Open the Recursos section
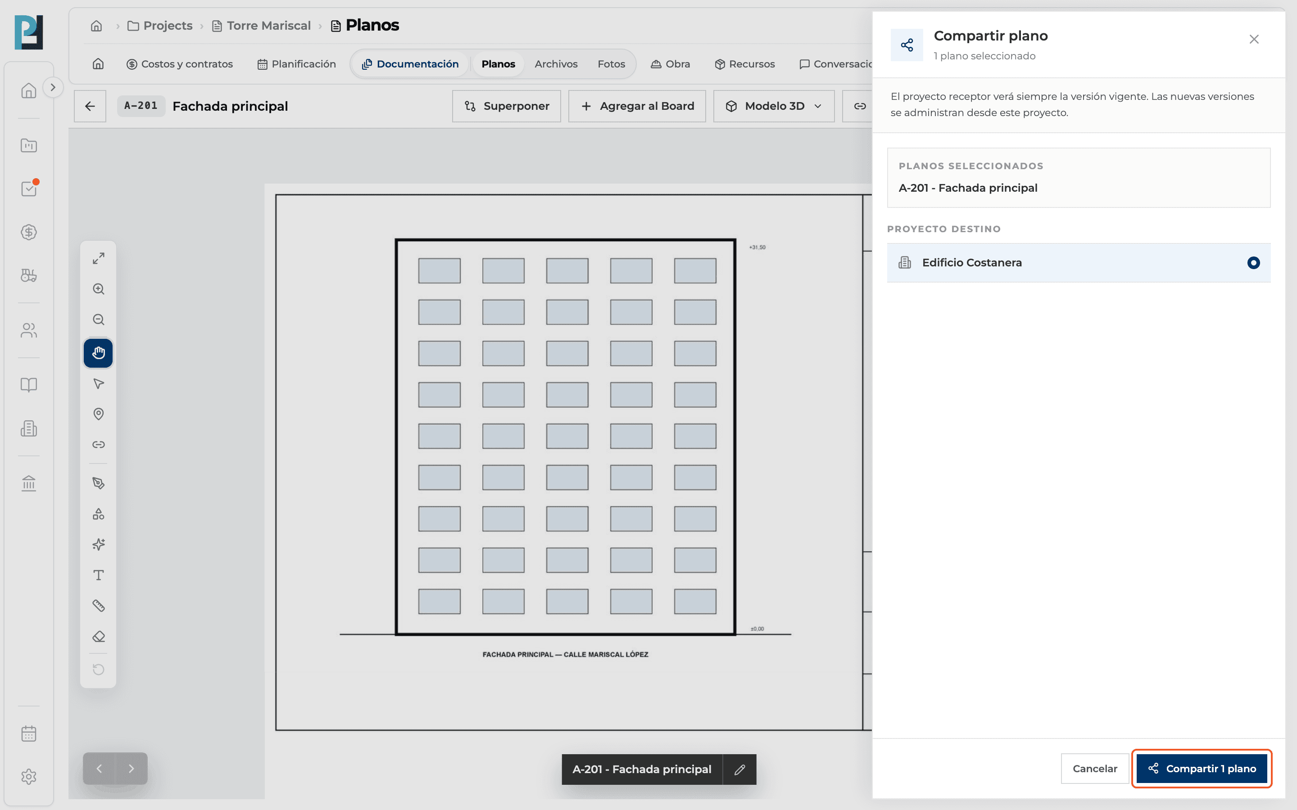1297x810 pixels. 744,64
